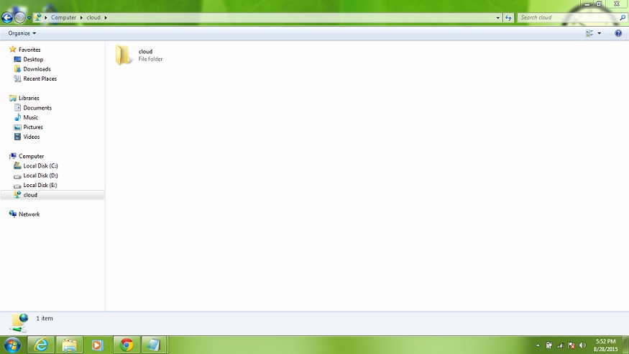
Task: Click the wireless signal tray icon
Action: click(x=560, y=345)
